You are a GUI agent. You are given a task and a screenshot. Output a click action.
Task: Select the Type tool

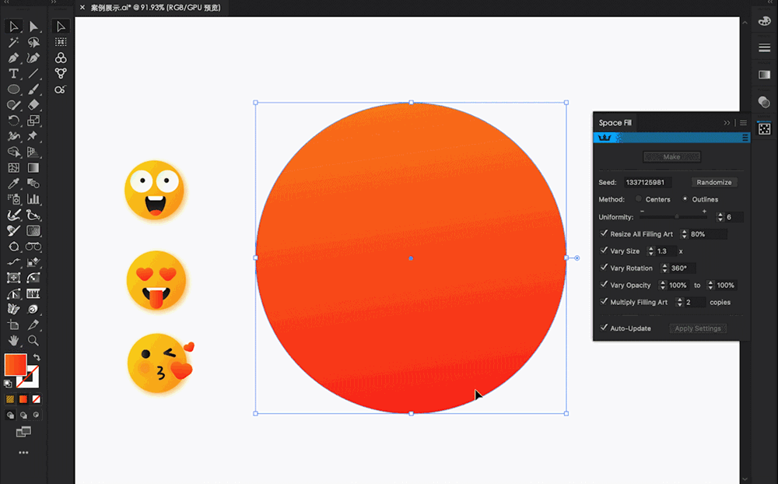point(13,74)
